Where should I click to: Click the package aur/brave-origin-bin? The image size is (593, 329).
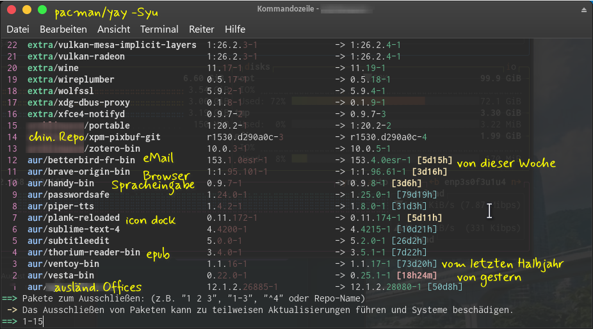coord(79,172)
